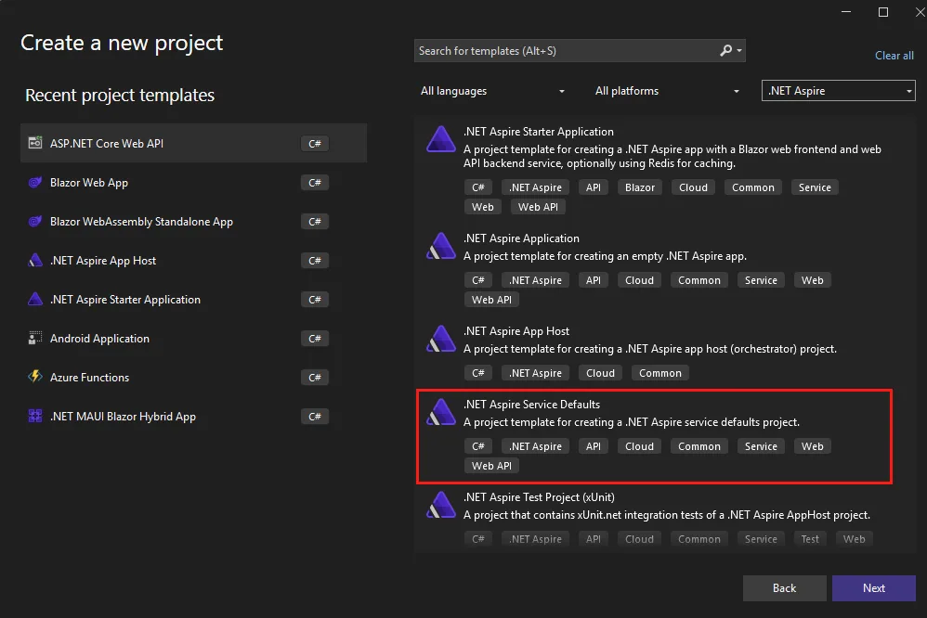Image resolution: width=927 pixels, height=618 pixels.
Task: Click the Blazor Web App flame icon
Action: tap(34, 182)
